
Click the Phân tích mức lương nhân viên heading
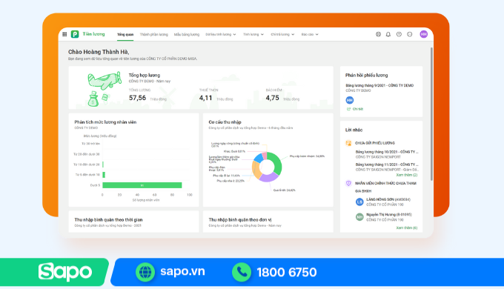[105, 122]
